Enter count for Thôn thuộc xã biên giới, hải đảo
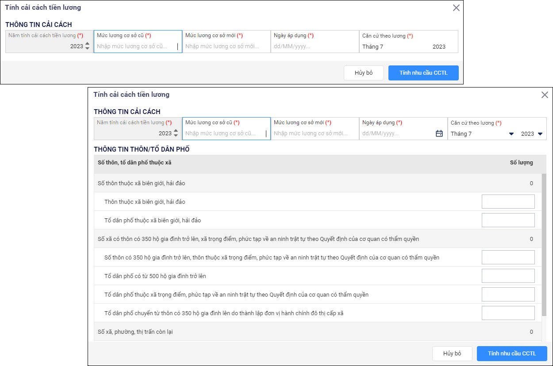Viewport: 553px width, 366px height. (x=508, y=202)
